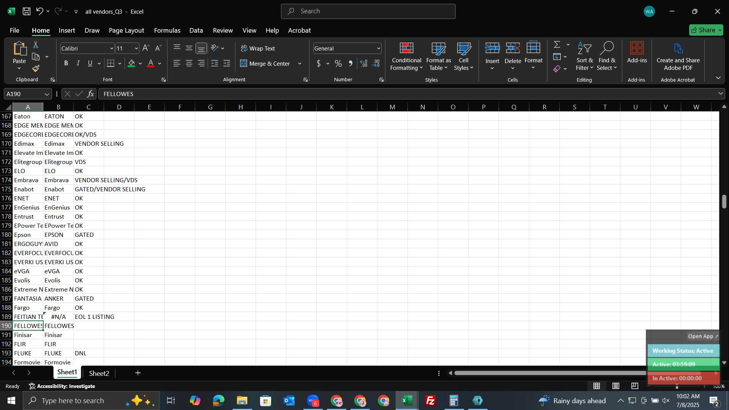Click the Format Painter brush icon
Screen dimensions: 729x410
coord(36,68)
